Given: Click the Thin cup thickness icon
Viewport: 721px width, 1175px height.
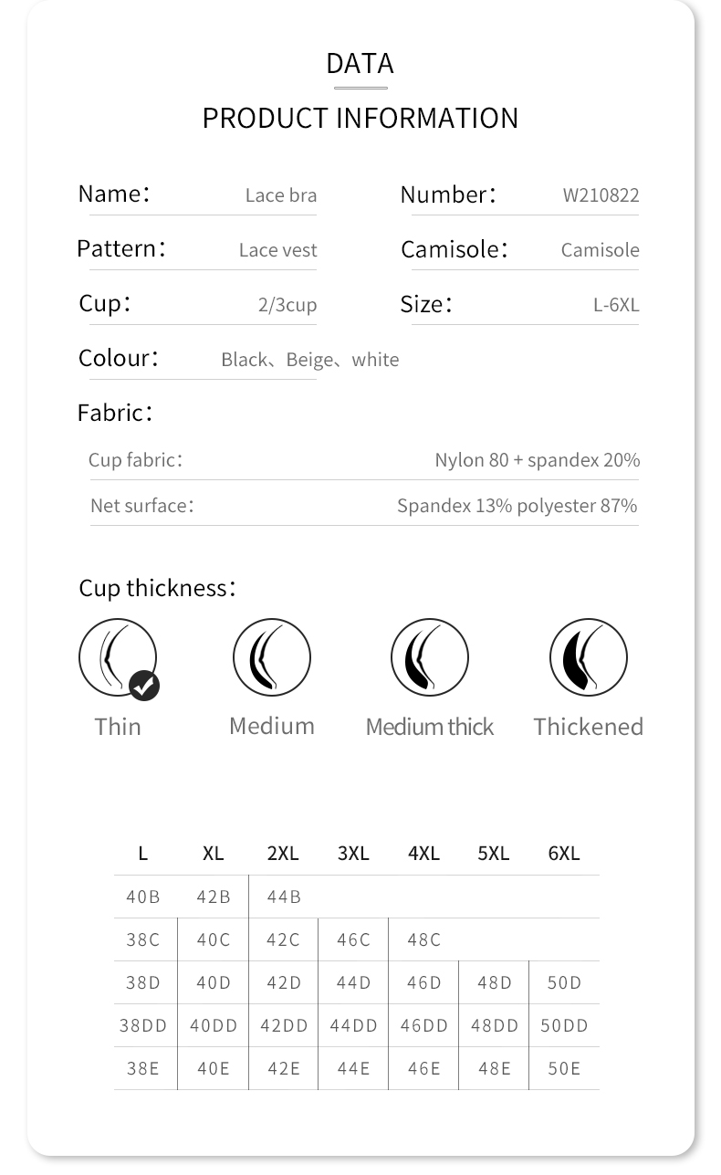Looking at the screenshot, I should click(x=117, y=657).
